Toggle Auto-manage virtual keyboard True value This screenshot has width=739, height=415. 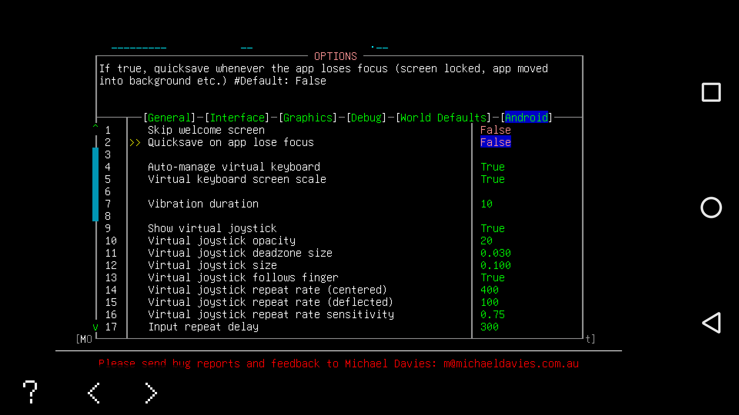click(492, 167)
